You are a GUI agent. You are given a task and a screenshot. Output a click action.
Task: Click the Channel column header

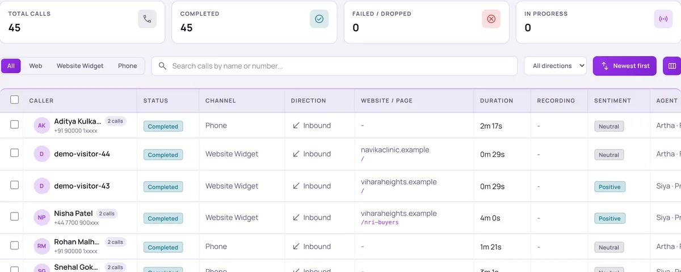220,100
